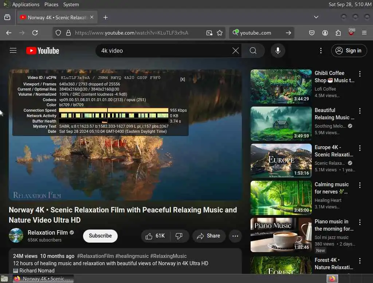This screenshot has height=283, width=373.
Task: Expand the list all tabs chevron
Action: 316,17
